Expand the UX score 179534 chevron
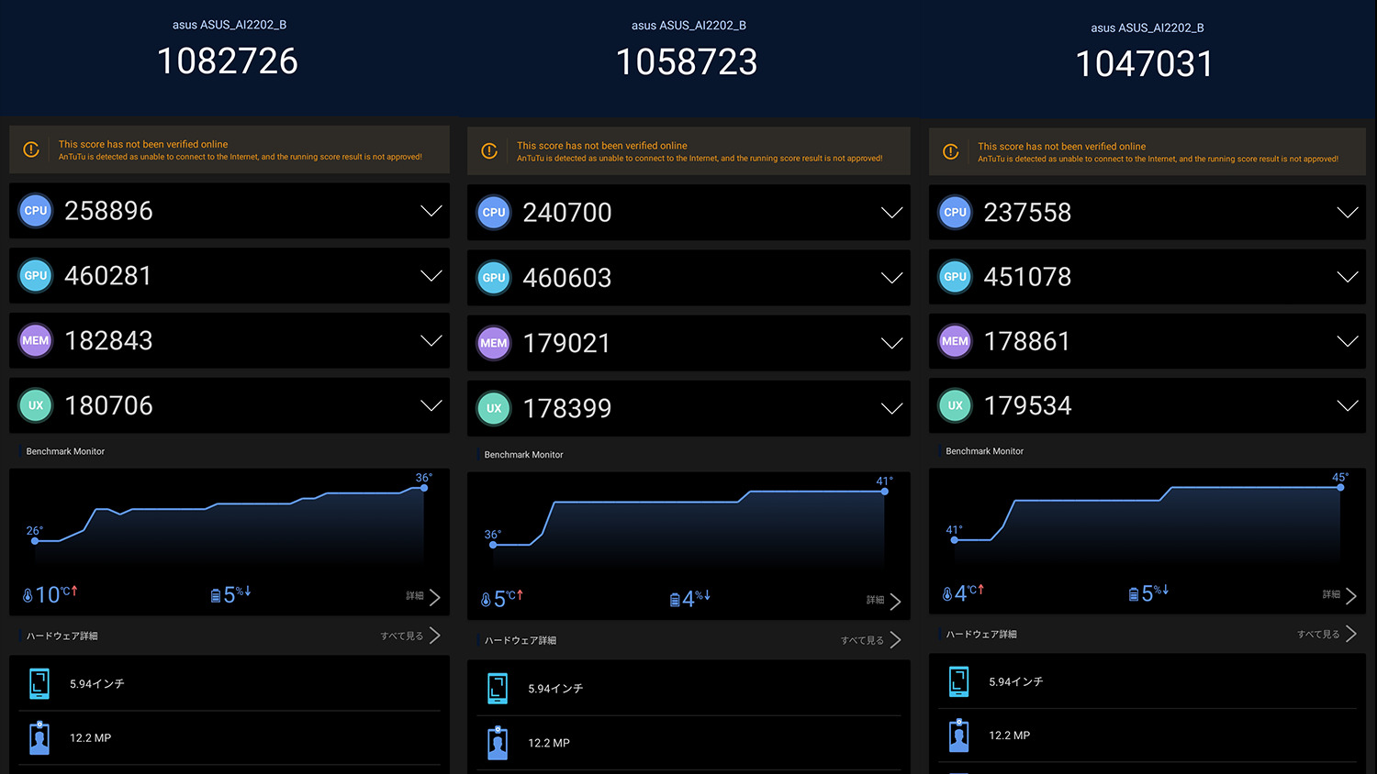1377x774 pixels. pyautogui.click(x=1347, y=405)
